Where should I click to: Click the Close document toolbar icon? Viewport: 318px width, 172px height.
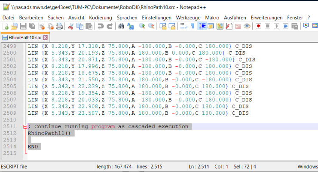click(x=41, y=26)
